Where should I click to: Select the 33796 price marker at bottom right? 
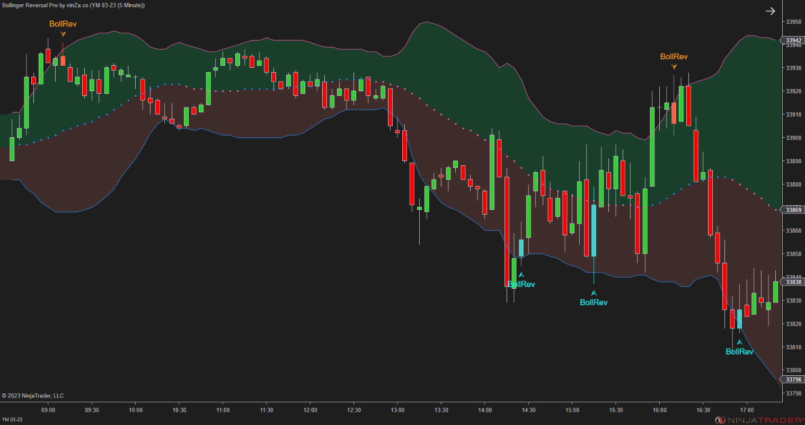click(793, 379)
